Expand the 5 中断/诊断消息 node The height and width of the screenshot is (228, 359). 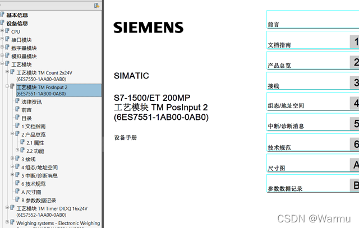point(12,174)
